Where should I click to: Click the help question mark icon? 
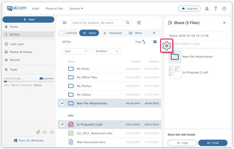tap(216, 9)
